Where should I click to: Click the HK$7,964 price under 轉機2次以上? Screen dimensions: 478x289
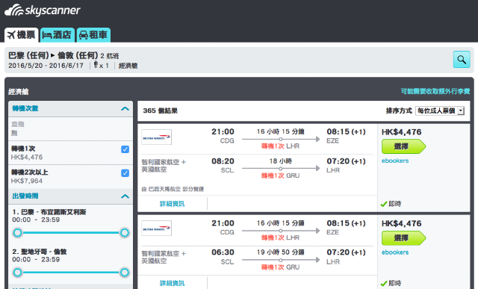click(x=27, y=181)
